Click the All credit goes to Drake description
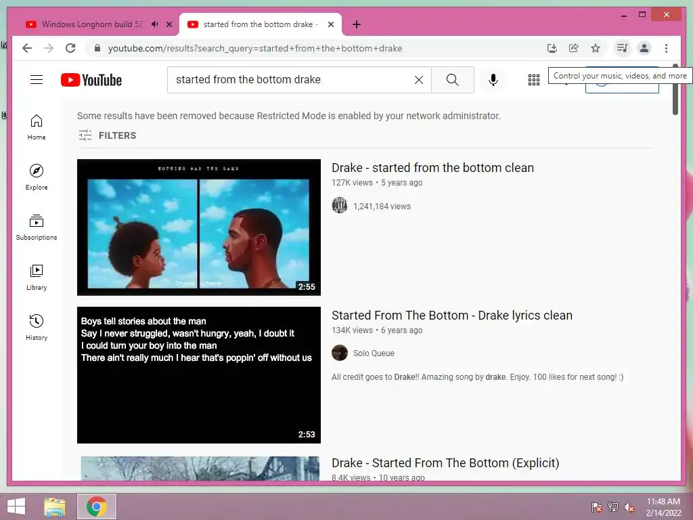Image resolution: width=693 pixels, height=520 pixels. coord(477,377)
